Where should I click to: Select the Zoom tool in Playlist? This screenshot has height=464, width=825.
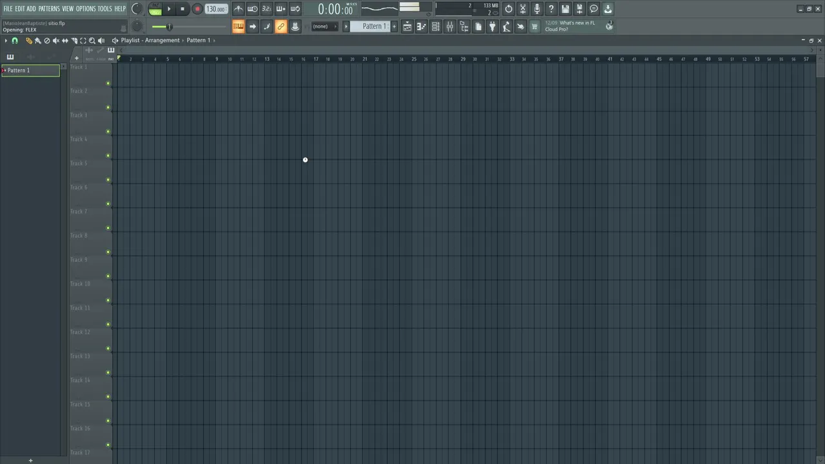pos(92,41)
